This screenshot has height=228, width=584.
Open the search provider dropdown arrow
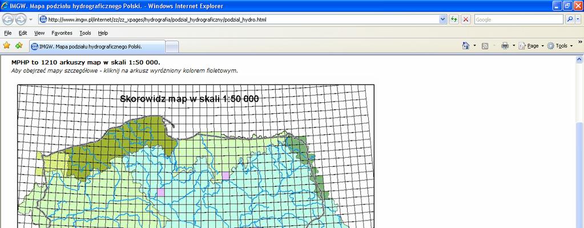coord(578,20)
